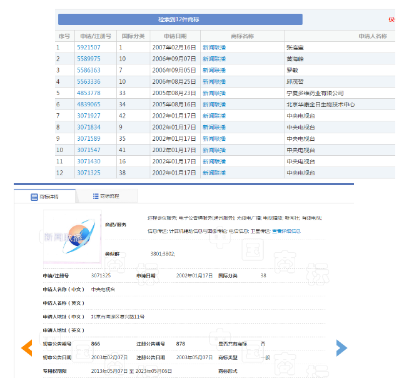Switch to the 商标流程 tab
419x388 pixels.
[x=106, y=197]
